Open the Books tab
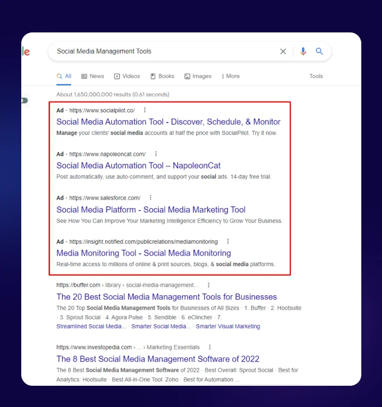382x407 pixels. click(162, 76)
